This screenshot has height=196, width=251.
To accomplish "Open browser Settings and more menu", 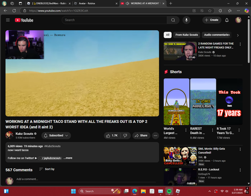I will tap(238, 11).
